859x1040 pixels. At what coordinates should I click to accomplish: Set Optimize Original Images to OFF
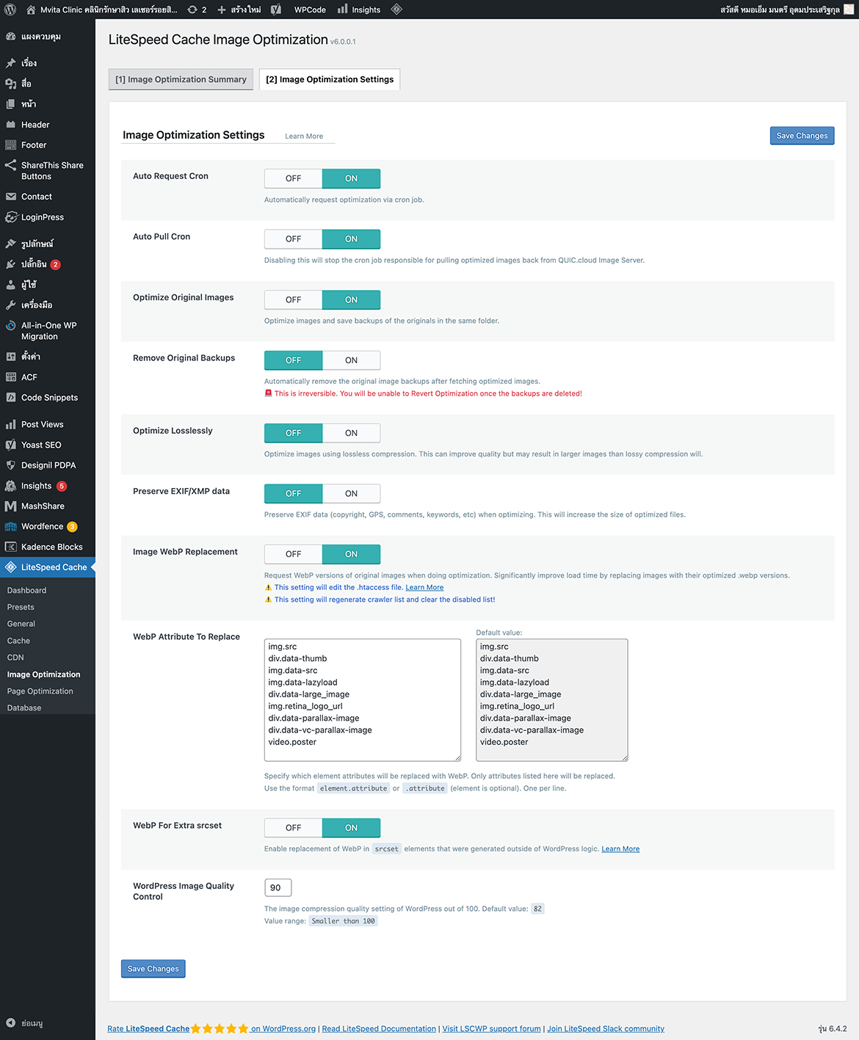(293, 299)
